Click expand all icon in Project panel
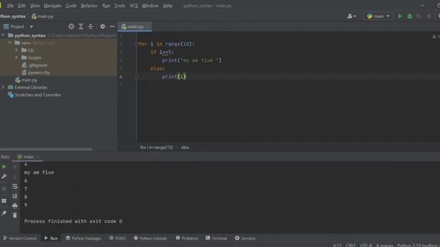This screenshot has width=440, height=247. pyautogui.click(x=81, y=26)
